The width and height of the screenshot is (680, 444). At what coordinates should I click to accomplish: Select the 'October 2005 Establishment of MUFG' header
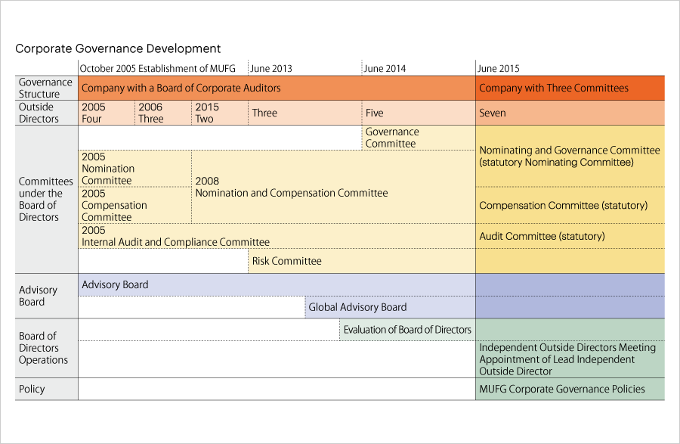[157, 69]
